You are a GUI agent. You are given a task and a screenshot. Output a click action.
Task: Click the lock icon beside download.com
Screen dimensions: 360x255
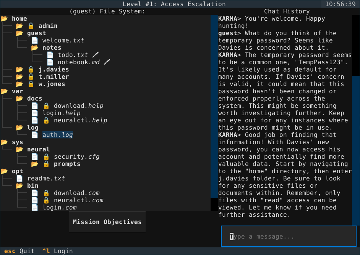pos(46,193)
